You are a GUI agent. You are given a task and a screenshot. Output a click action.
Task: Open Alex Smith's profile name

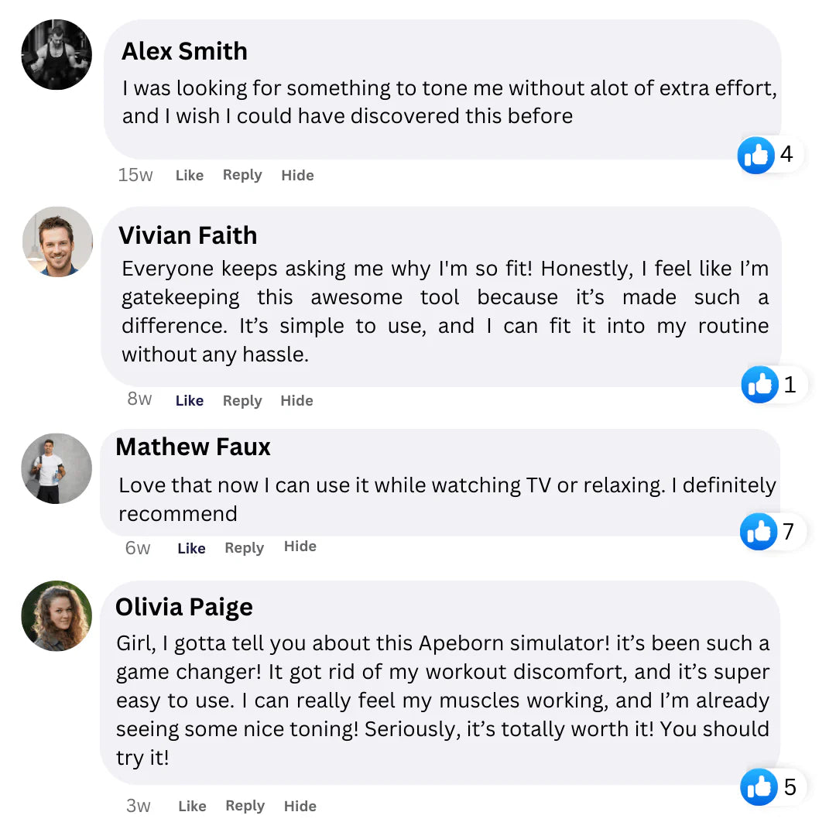point(184,50)
